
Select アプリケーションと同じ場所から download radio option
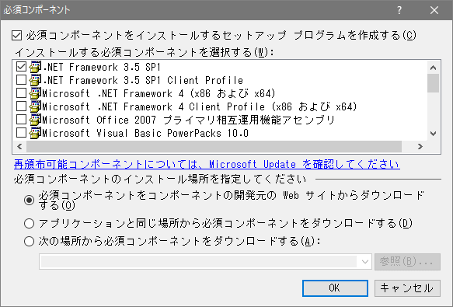tap(30, 224)
